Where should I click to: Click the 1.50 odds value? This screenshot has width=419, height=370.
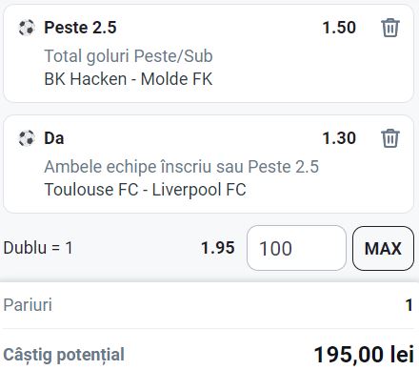click(x=339, y=28)
